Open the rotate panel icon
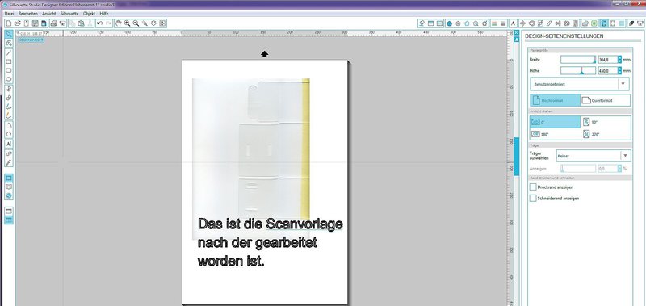 point(531,23)
